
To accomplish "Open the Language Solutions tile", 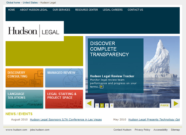I will (25, 99).
